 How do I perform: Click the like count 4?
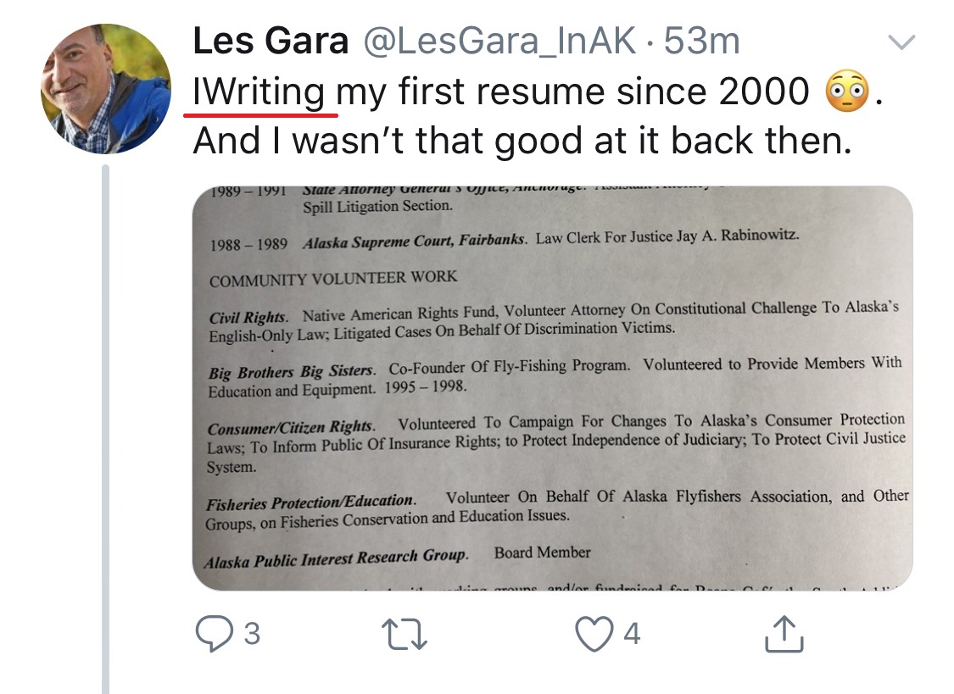coord(632,635)
